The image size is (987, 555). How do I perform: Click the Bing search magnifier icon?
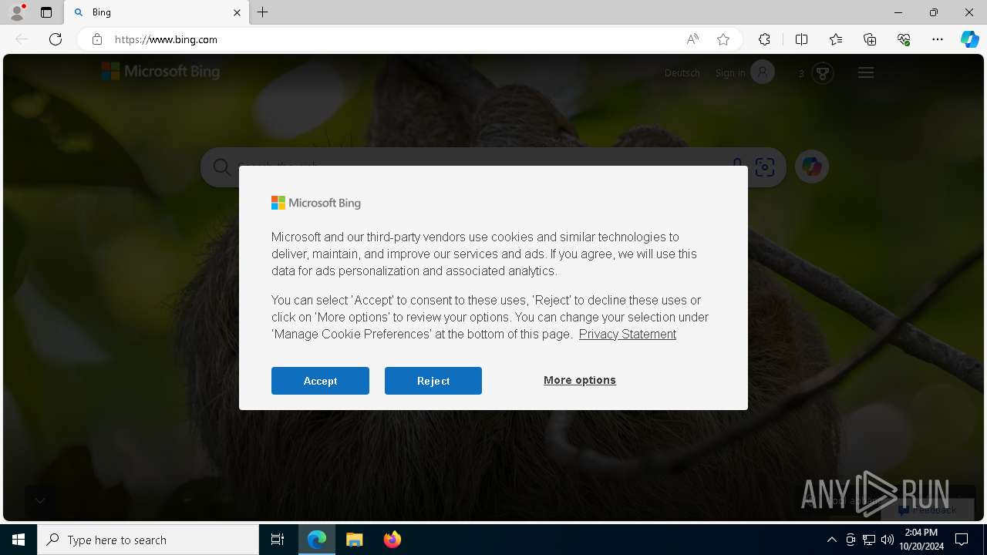222,167
